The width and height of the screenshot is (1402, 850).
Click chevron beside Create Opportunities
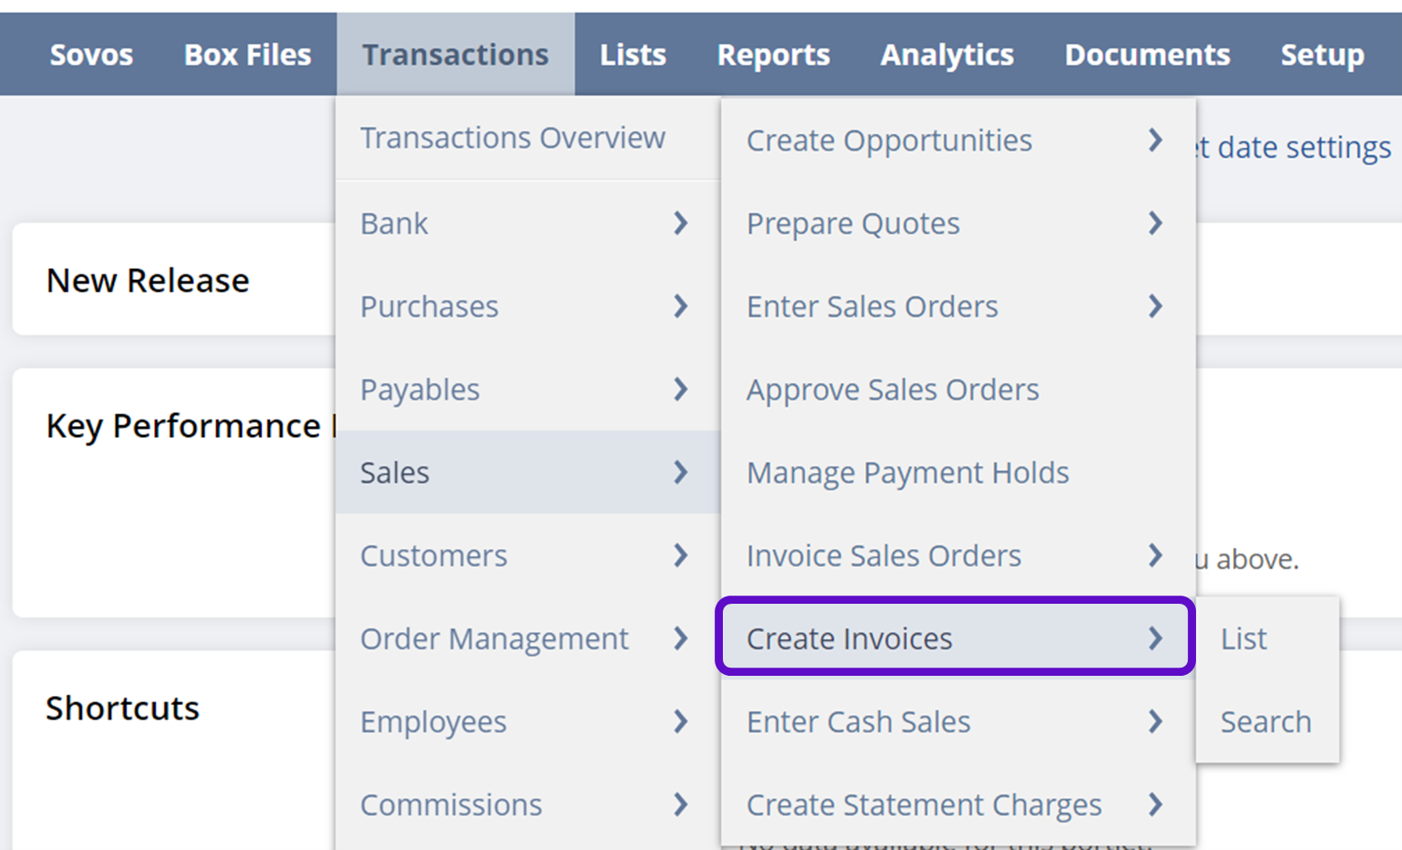(x=1155, y=140)
